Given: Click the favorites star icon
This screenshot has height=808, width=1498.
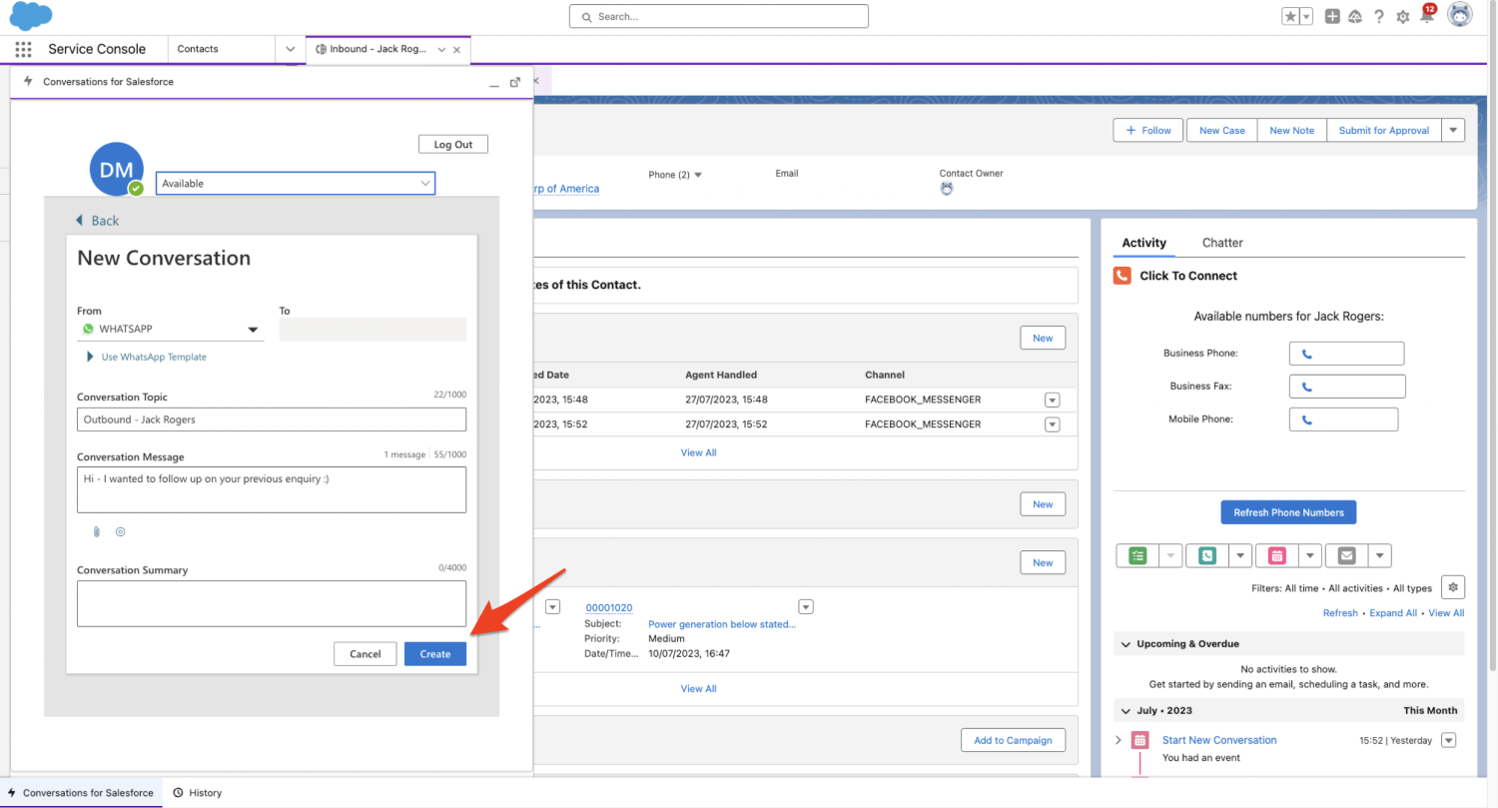Looking at the screenshot, I should point(1290,17).
